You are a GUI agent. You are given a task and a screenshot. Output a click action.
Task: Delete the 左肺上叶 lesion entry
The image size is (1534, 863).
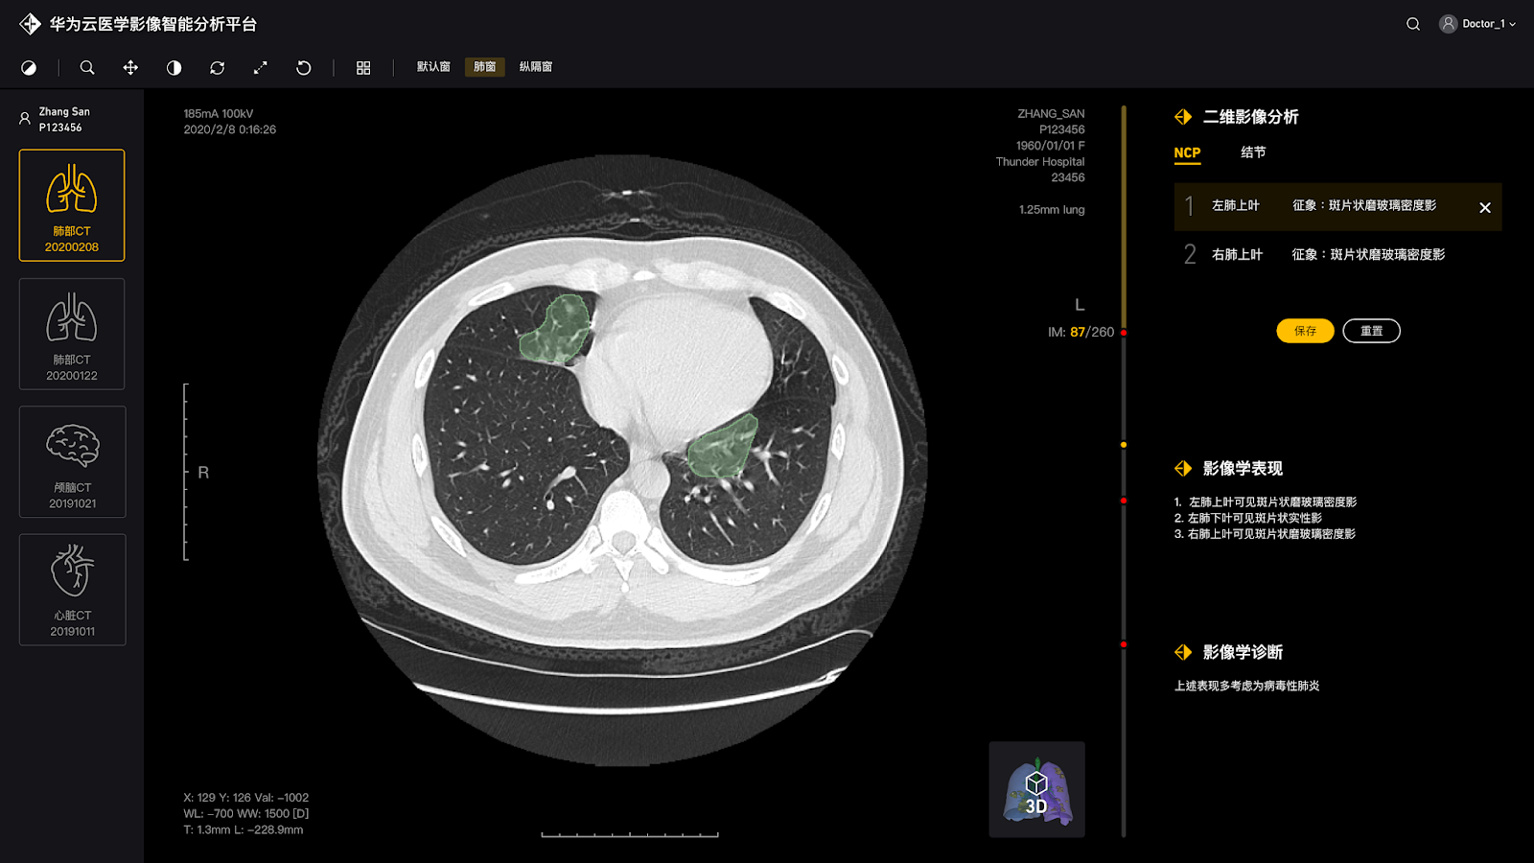point(1485,207)
